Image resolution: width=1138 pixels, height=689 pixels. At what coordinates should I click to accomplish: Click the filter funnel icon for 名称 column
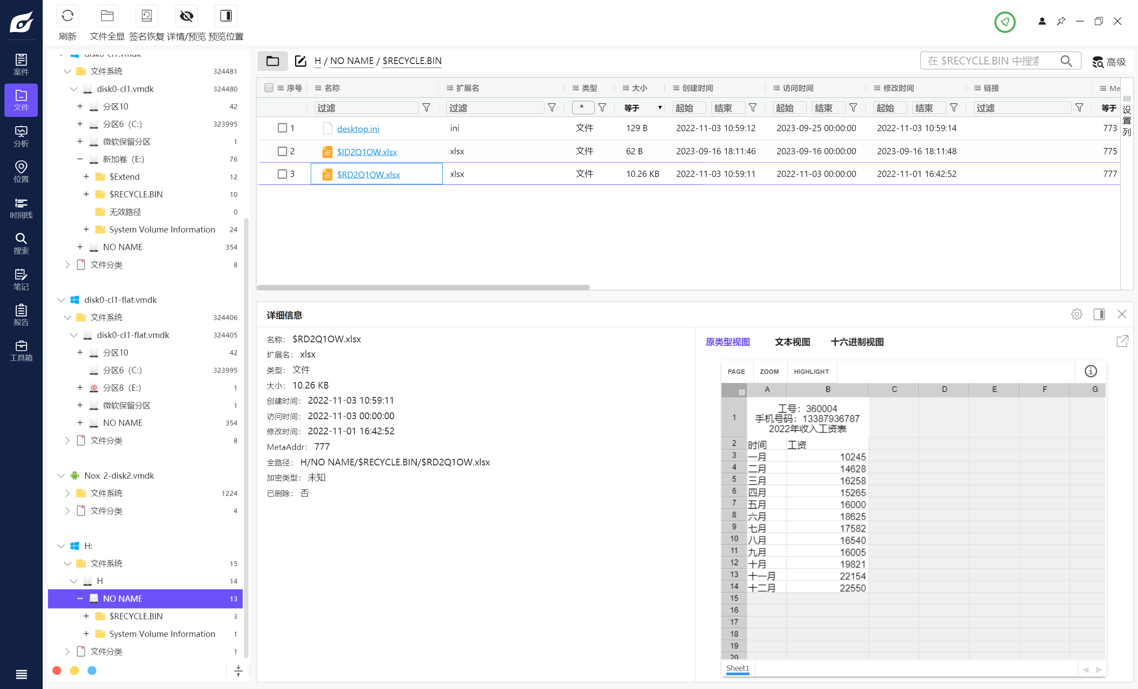click(x=426, y=108)
